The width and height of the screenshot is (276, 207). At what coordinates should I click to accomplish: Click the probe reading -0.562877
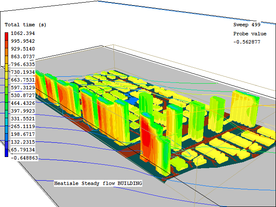tap(247, 42)
